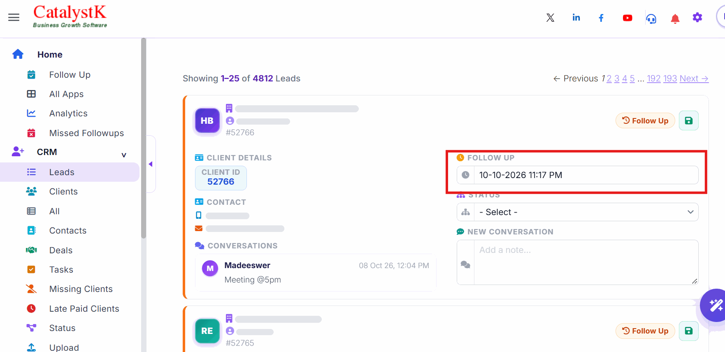
Task: Open Analytics in sidebar
Action: coord(68,113)
